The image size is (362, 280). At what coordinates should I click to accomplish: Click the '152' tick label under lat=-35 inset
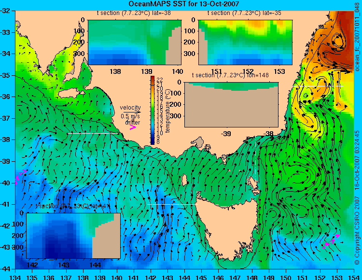[248, 71]
